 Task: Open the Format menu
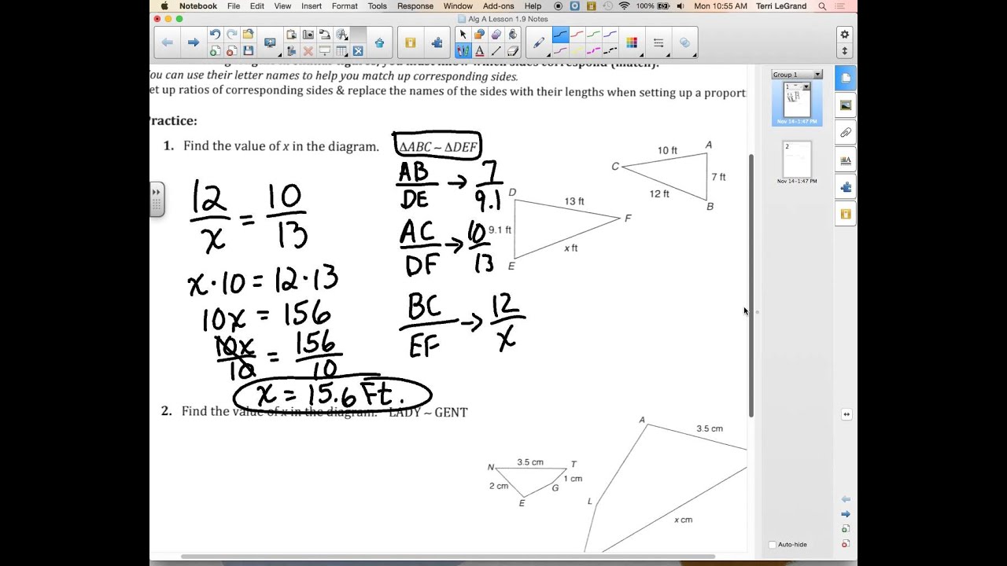click(345, 6)
